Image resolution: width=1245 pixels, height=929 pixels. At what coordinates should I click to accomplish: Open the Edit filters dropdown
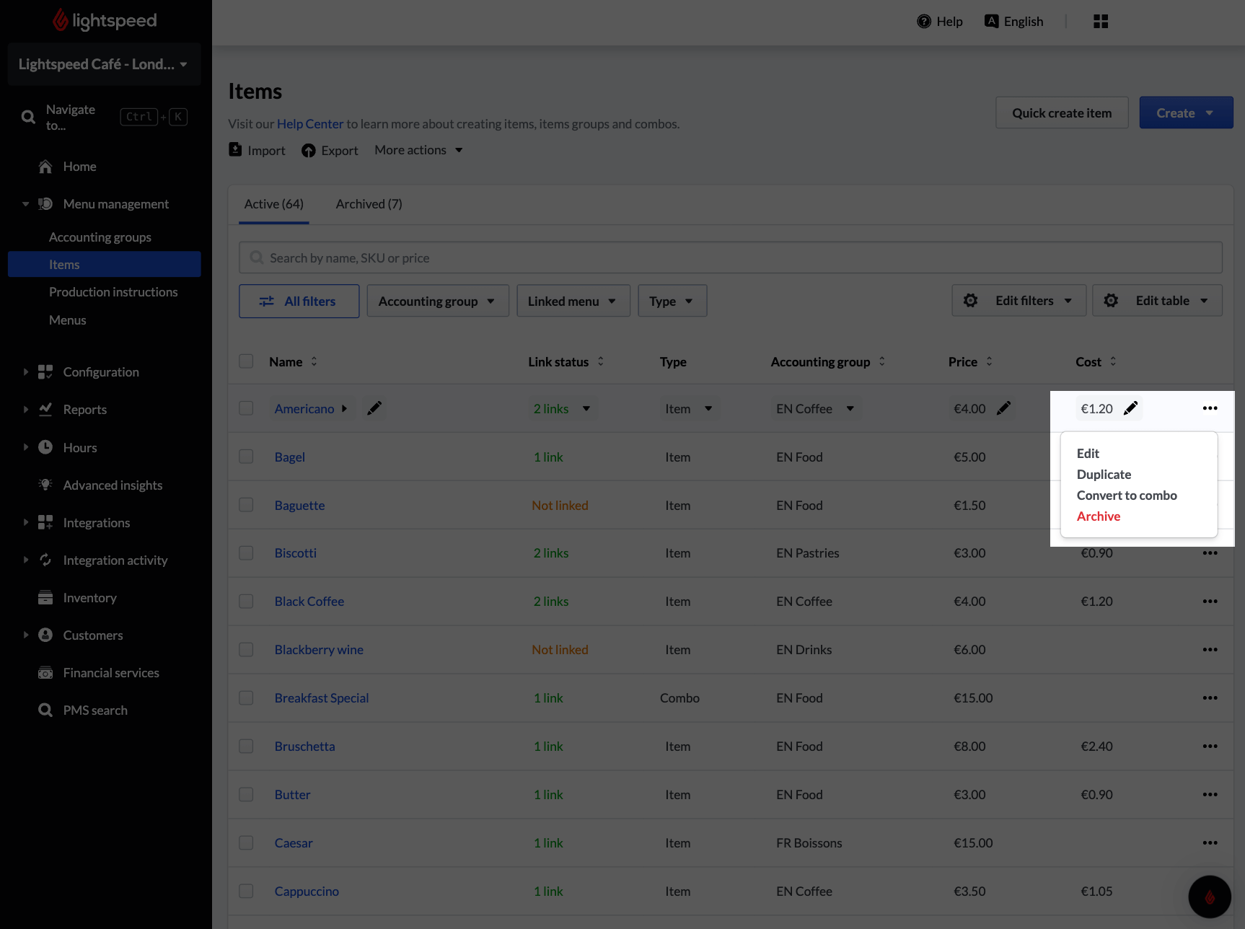tap(1019, 300)
